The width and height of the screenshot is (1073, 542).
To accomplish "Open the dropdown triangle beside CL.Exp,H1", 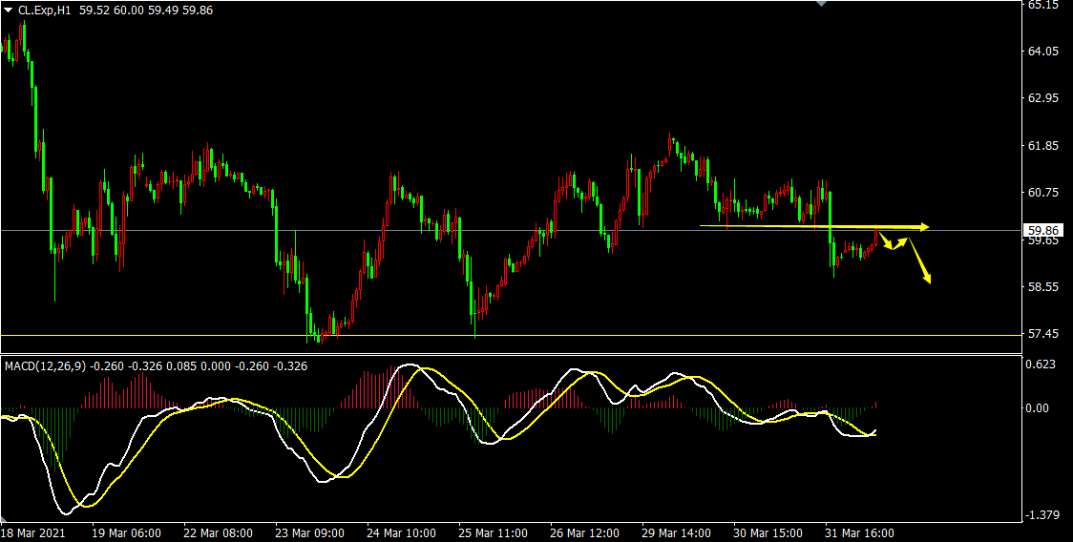I will (8, 10).
